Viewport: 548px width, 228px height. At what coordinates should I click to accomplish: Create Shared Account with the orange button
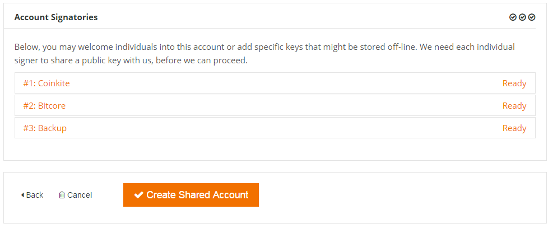tap(191, 195)
